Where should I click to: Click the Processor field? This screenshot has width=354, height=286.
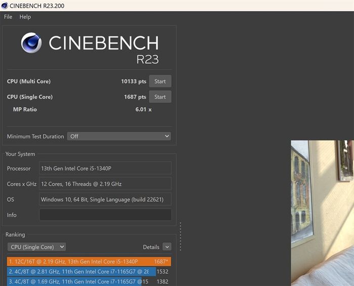coord(105,168)
